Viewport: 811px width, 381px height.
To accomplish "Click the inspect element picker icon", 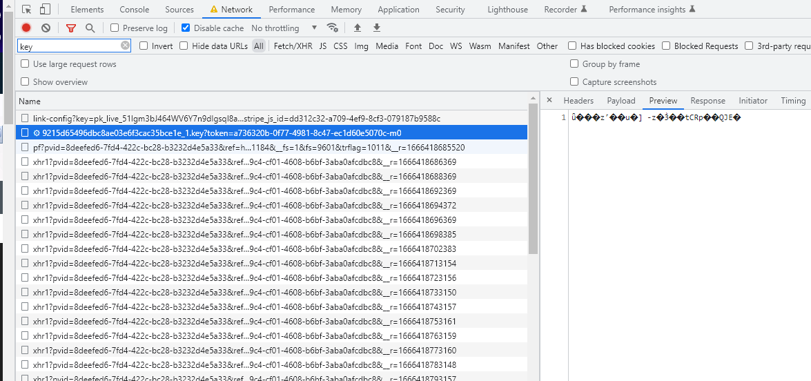I will pyautogui.click(x=26, y=10).
